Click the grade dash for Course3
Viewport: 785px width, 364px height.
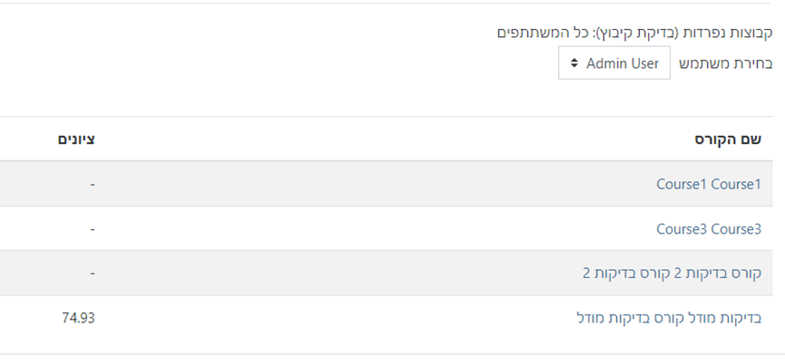[x=93, y=228]
